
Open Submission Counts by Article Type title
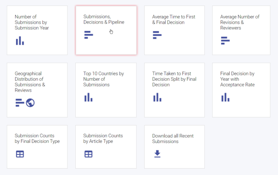pyautogui.click(x=103, y=138)
